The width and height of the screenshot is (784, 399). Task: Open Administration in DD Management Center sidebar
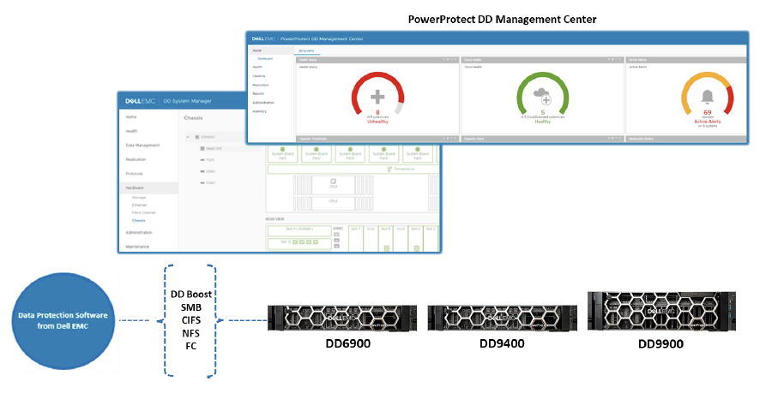click(263, 103)
